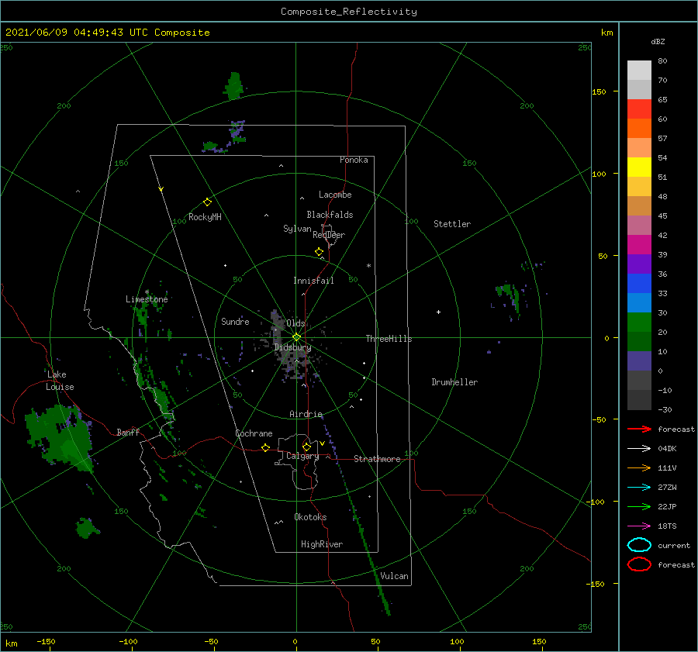The width and height of the screenshot is (698, 652).
Task: Click the red forecast arrow in legend
Action: pyautogui.click(x=639, y=429)
